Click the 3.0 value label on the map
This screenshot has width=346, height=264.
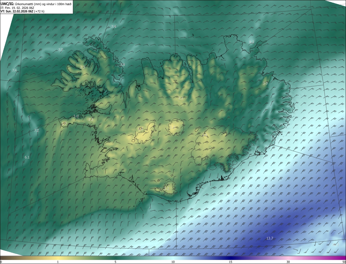265,83
